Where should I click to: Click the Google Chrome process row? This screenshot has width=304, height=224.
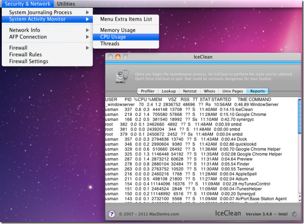[201, 115]
